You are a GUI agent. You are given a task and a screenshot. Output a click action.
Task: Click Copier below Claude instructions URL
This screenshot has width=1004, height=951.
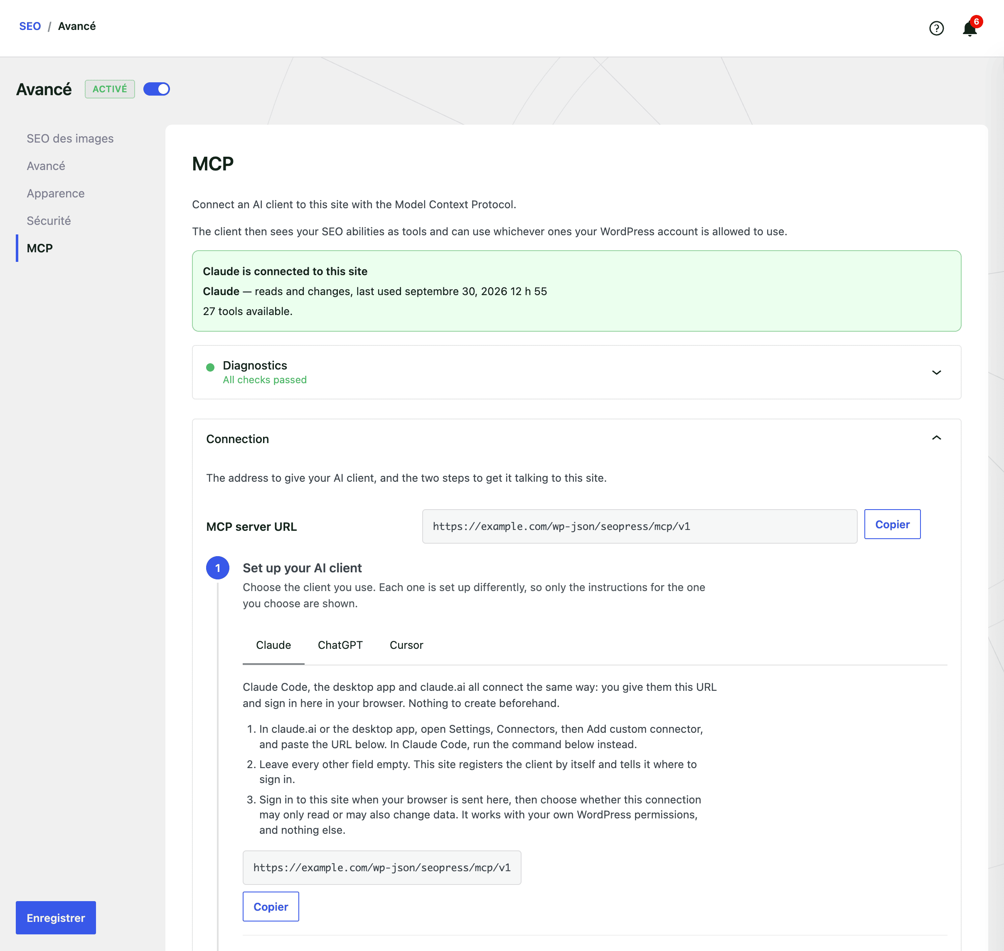click(271, 907)
